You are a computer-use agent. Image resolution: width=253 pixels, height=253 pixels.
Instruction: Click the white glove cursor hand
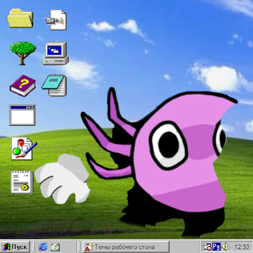coord(62,179)
